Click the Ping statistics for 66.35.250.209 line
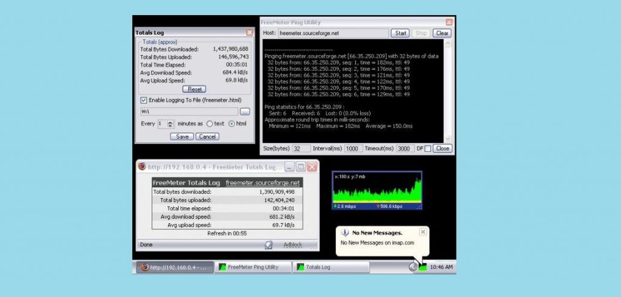The image size is (621, 297). [x=304, y=107]
